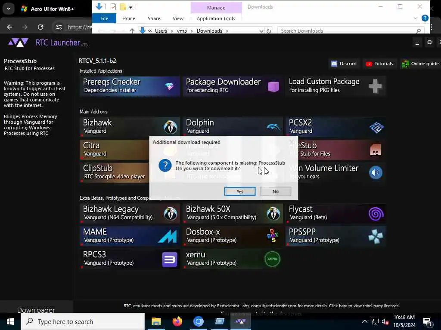Click the PPSSPP controller icon

point(376,237)
